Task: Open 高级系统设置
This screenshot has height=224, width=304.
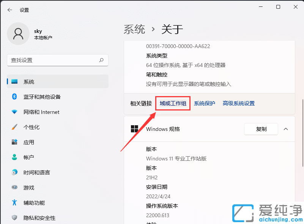Action: click(x=238, y=103)
